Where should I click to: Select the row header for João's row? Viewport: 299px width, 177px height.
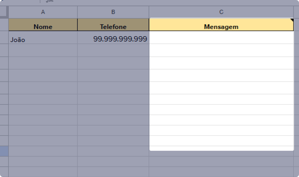[4, 38]
